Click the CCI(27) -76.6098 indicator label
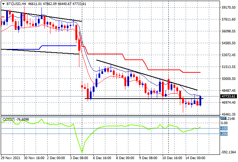 (16, 120)
